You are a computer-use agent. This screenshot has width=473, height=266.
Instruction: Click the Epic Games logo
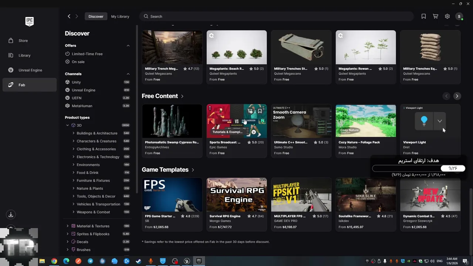pyautogui.click(x=30, y=21)
